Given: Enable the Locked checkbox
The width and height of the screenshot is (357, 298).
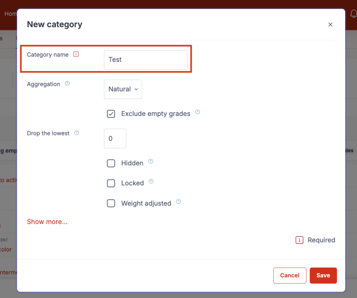Looking at the screenshot, I should pos(111,183).
